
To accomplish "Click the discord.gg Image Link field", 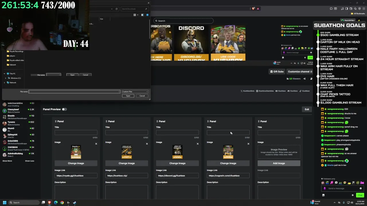I will [177, 176].
